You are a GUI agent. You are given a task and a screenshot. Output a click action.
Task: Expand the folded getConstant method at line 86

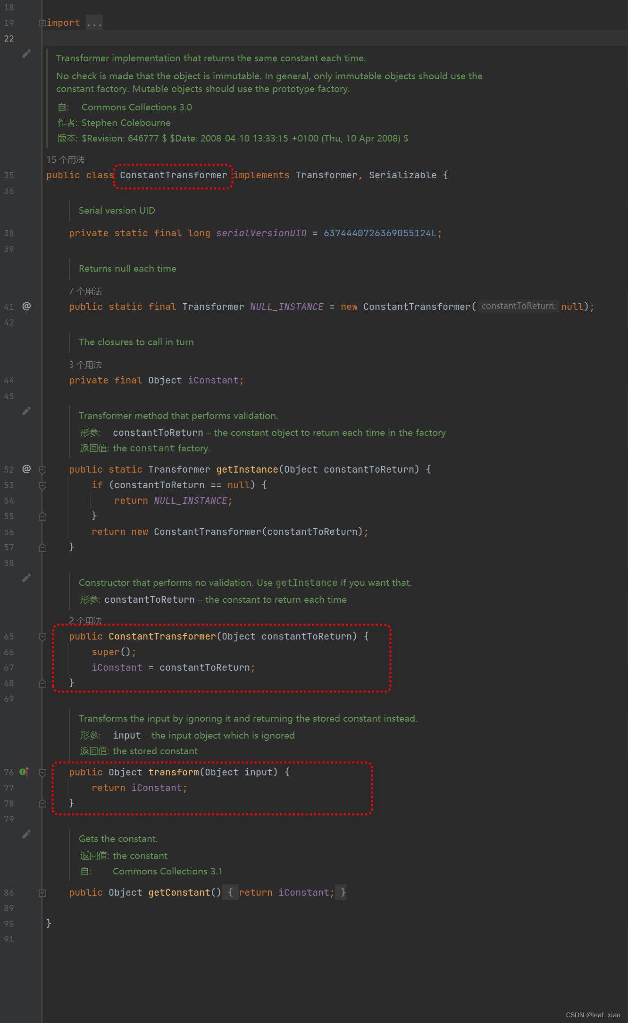pos(42,893)
